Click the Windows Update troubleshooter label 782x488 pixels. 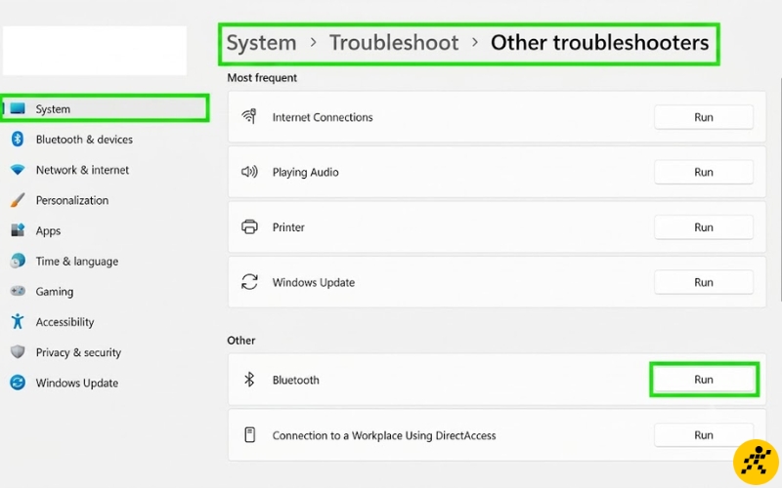[x=313, y=282]
